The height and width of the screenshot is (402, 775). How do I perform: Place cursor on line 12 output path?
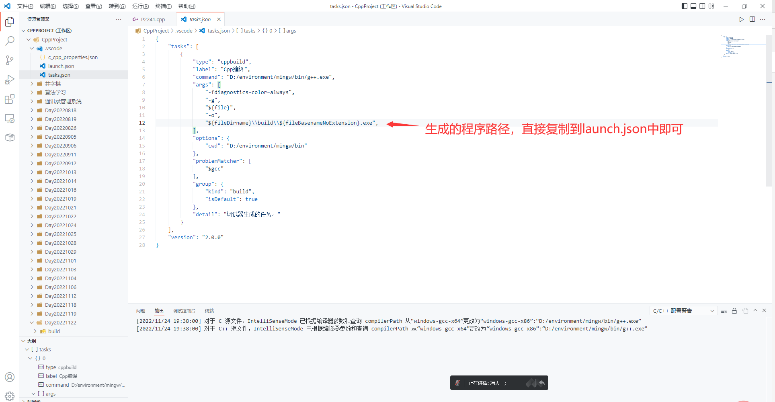point(291,123)
